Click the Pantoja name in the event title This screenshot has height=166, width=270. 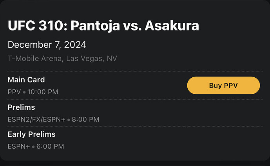click(96, 26)
